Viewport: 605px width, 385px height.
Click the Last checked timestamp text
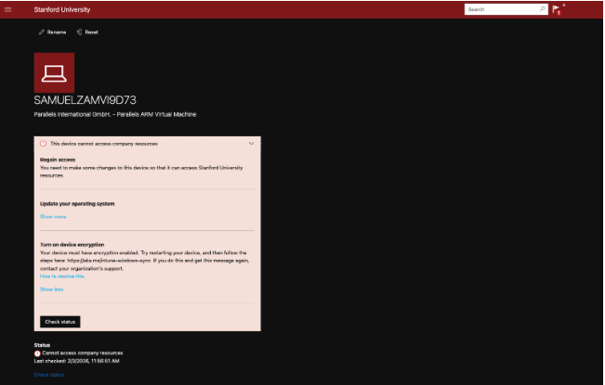coord(76,361)
